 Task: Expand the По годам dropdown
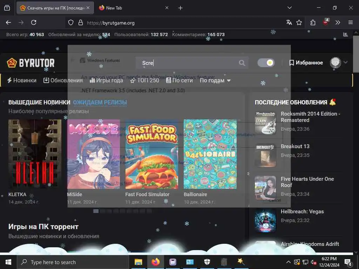[215, 81]
